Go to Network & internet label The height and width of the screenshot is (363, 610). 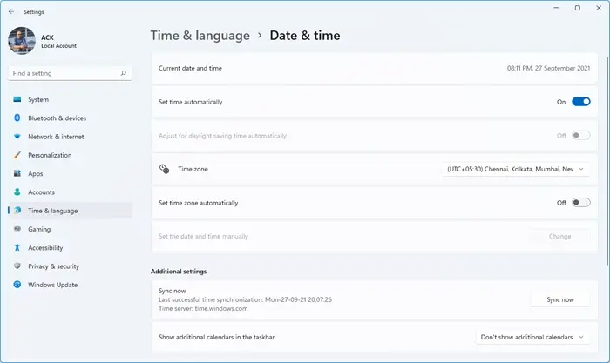(56, 137)
